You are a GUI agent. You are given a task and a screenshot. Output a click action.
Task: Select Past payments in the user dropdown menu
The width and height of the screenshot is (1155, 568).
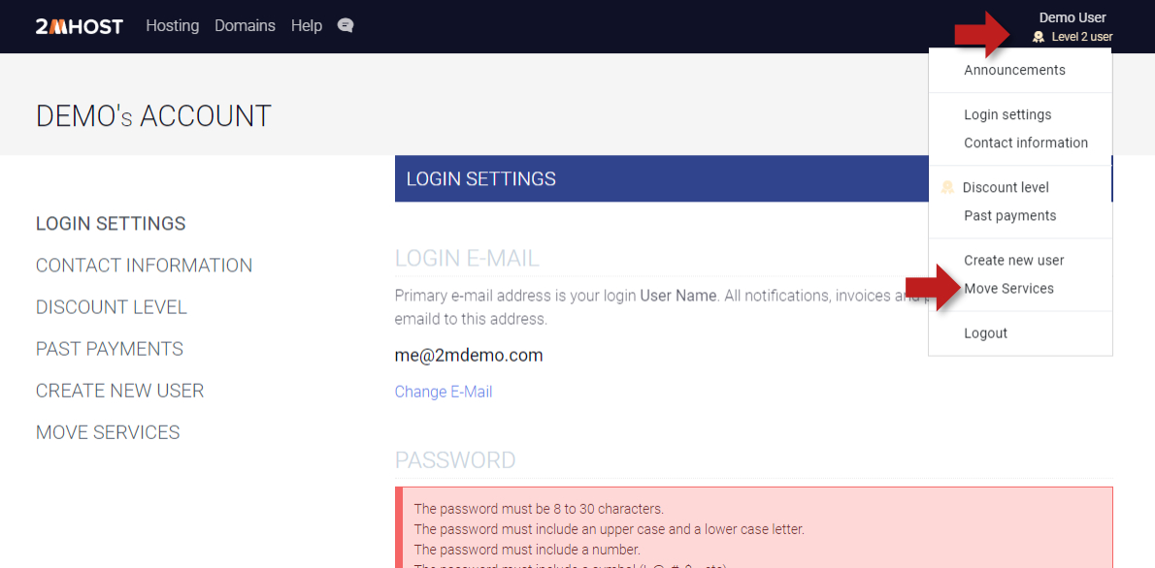point(1009,215)
